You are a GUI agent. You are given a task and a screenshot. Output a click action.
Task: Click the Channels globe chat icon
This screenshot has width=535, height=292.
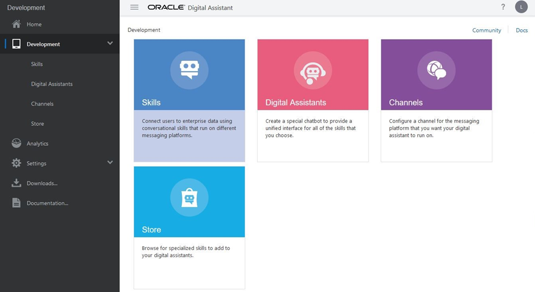(x=437, y=70)
